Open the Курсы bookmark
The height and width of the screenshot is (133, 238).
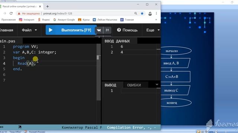[x=84, y=20]
